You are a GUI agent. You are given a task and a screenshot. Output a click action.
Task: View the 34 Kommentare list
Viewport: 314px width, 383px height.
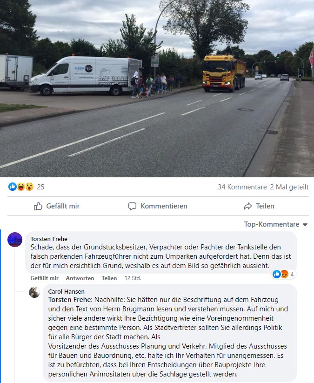(242, 187)
